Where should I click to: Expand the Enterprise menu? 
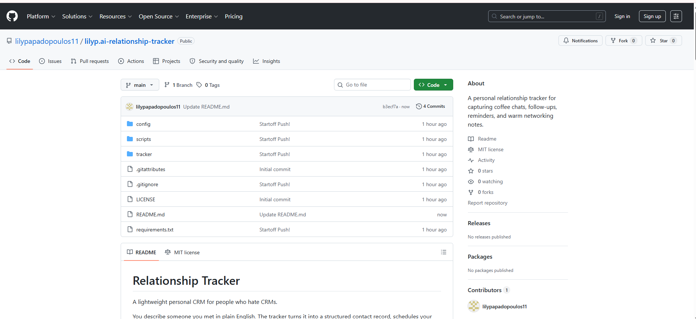(x=202, y=17)
